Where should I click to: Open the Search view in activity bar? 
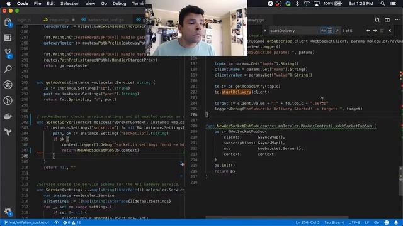point(8,69)
